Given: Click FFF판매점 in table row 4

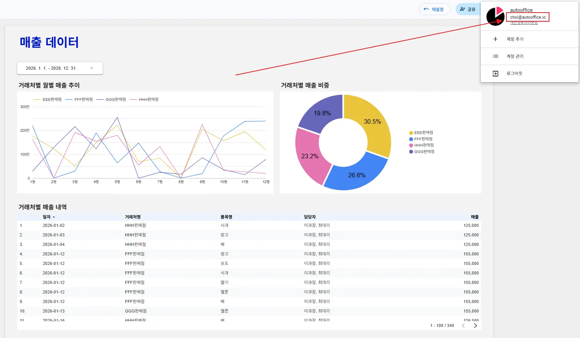Looking at the screenshot, I should (135, 254).
